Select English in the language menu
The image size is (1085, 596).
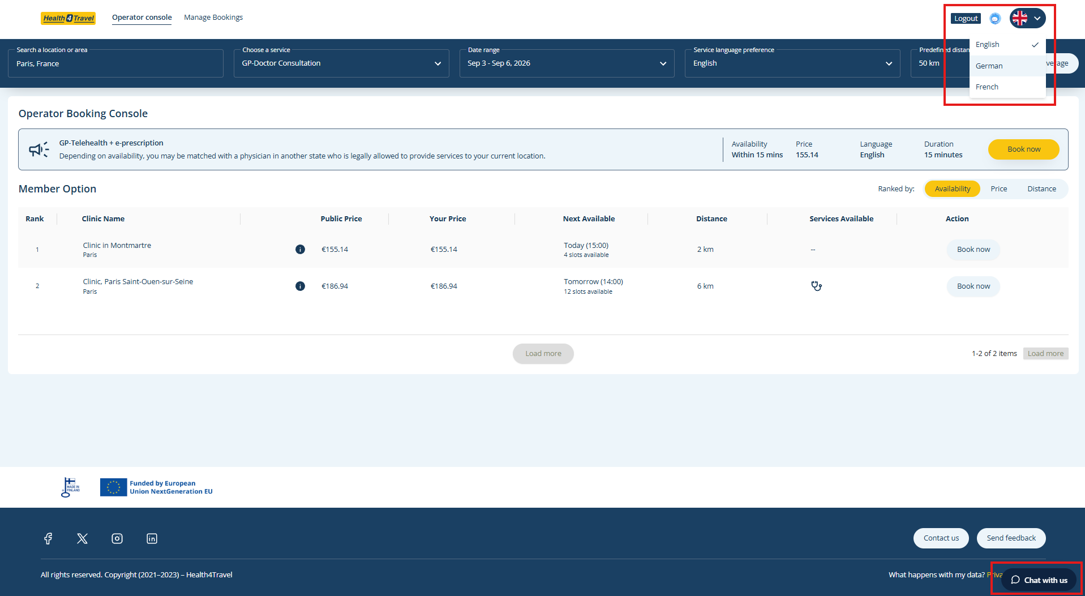1007,45
